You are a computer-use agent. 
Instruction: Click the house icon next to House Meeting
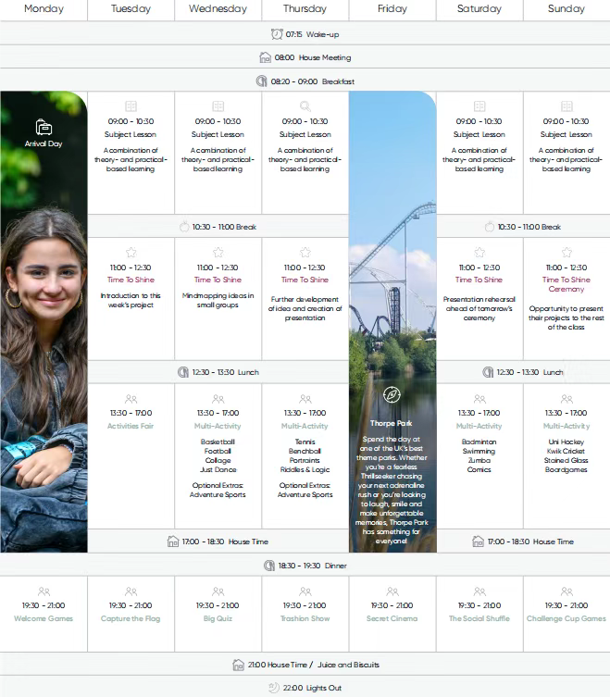[265, 57]
